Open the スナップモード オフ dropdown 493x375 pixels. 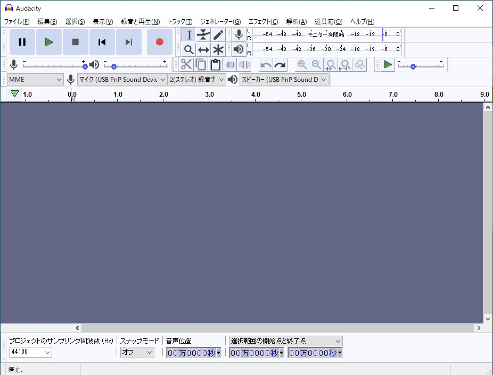click(137, 352)
